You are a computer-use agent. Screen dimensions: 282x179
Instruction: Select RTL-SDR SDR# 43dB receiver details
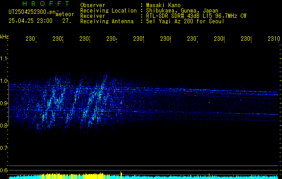[x=196, y=16]
